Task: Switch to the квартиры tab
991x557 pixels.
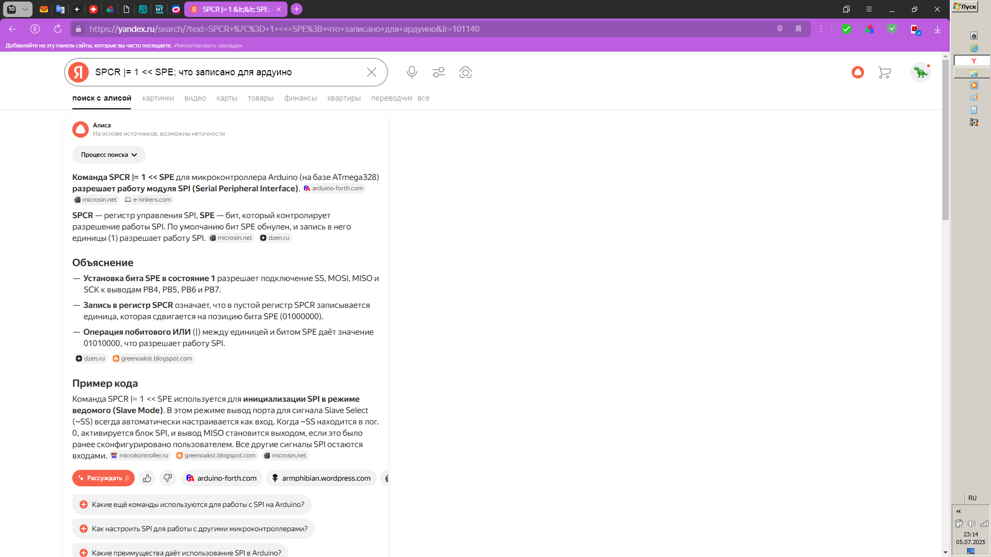Action: click(x=344, y=98)
